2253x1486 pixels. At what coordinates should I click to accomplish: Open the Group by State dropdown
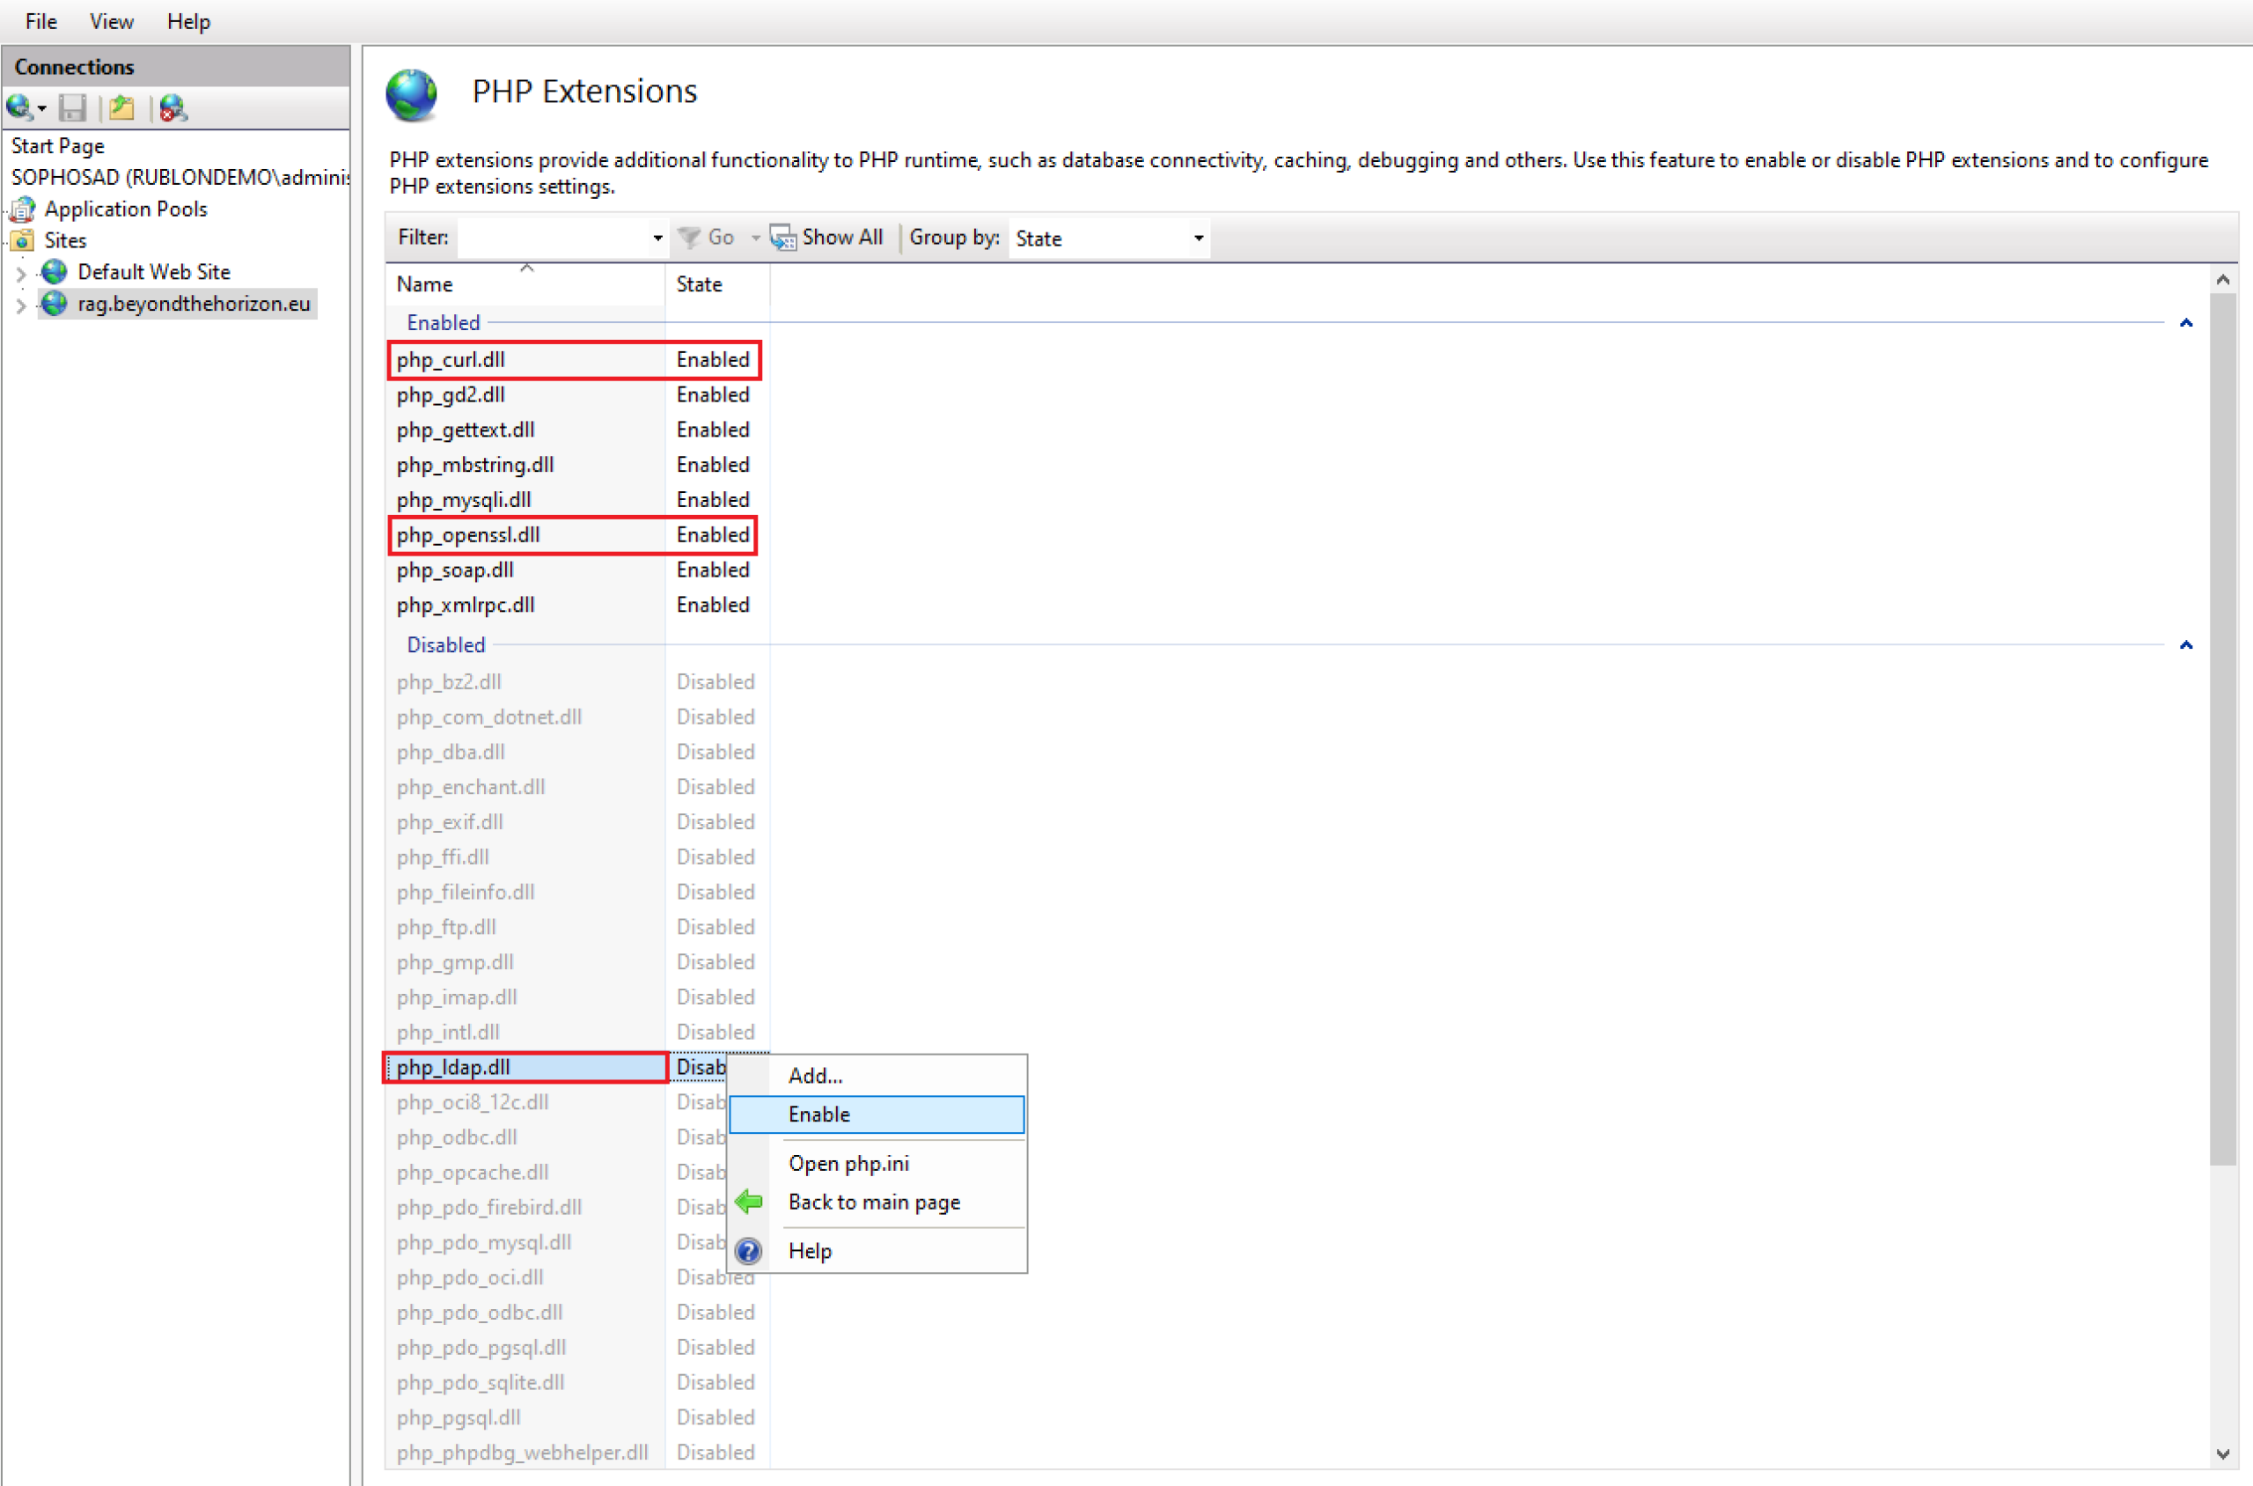1198,238
